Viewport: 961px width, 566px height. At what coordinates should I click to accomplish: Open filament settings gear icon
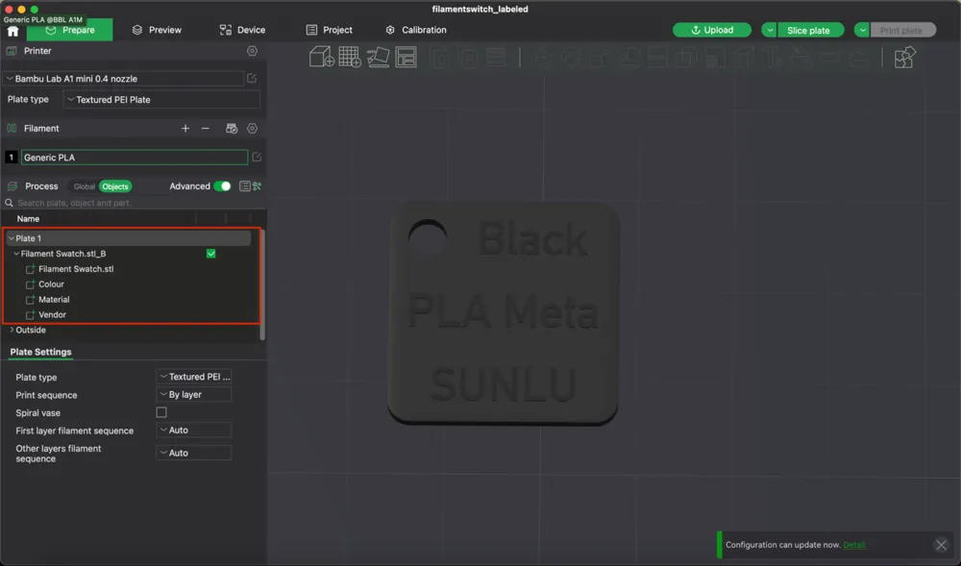[252, 128]
